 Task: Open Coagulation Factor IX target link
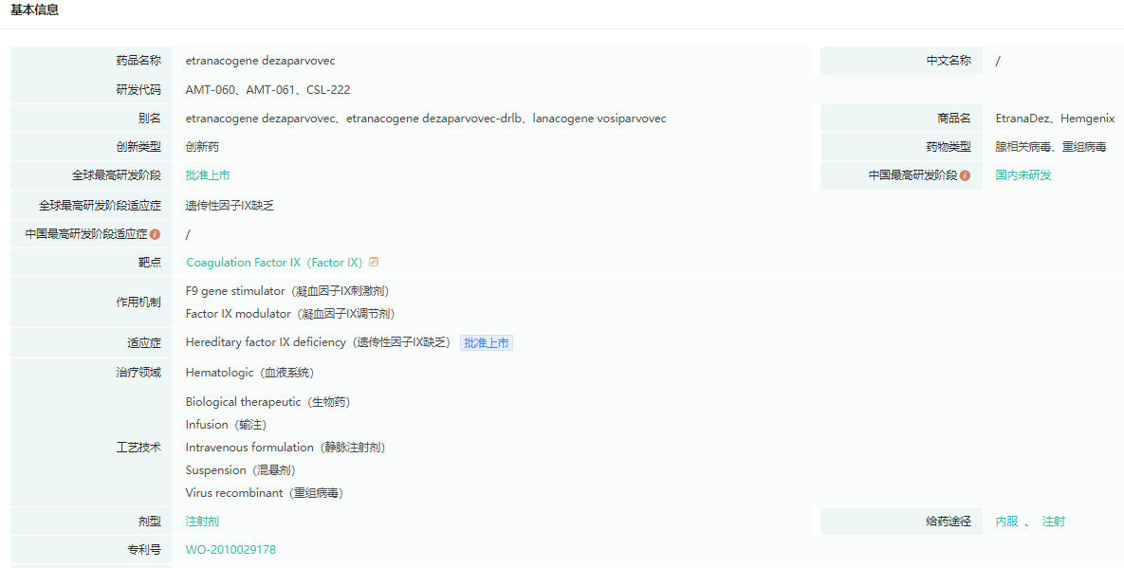coord(274,263)
